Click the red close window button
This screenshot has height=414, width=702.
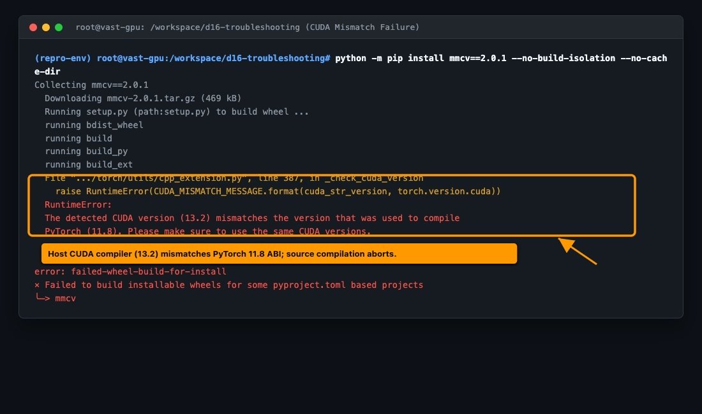pyautogui.click(x=33, y=27)
